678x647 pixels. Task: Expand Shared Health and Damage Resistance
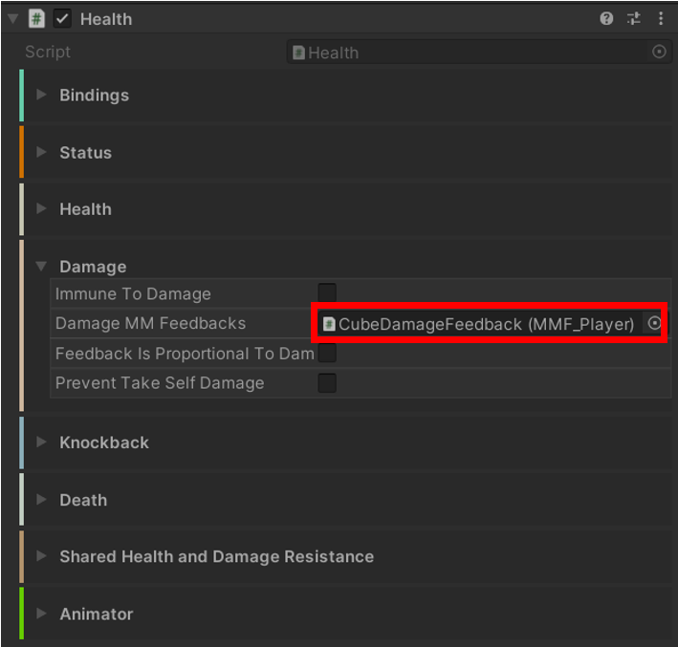tap(41, 556)
